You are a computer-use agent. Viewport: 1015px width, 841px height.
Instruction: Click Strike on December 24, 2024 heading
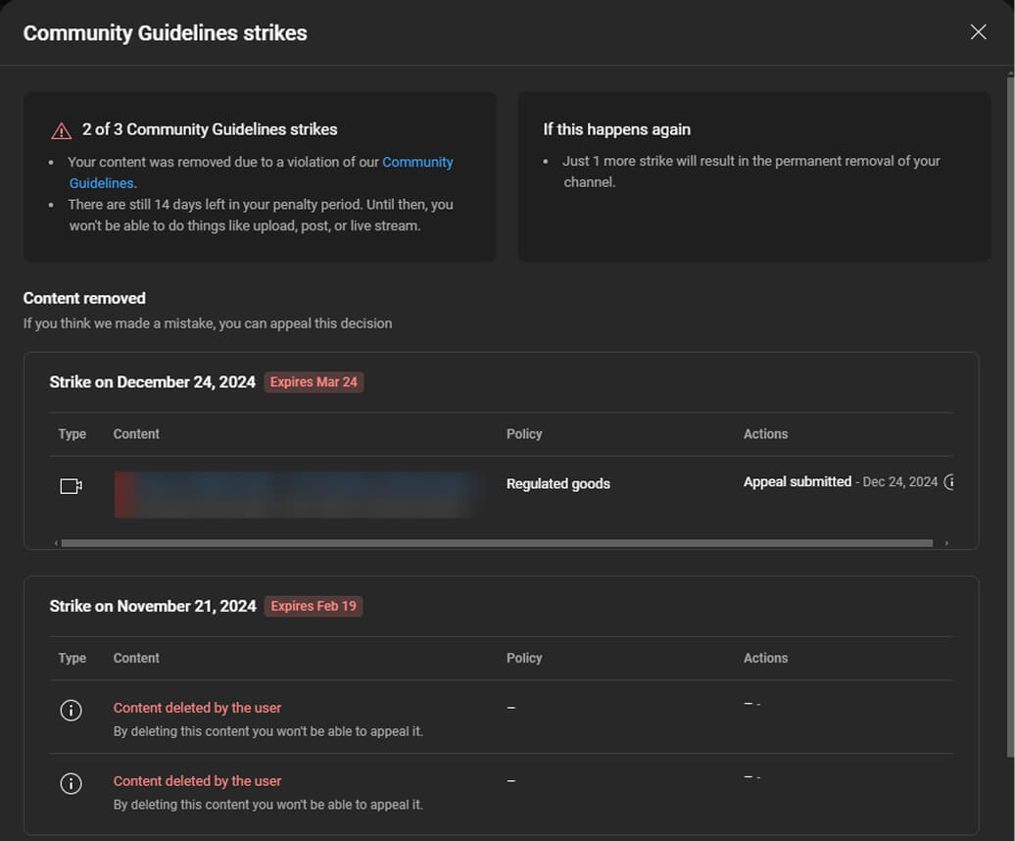coord(152,382)
